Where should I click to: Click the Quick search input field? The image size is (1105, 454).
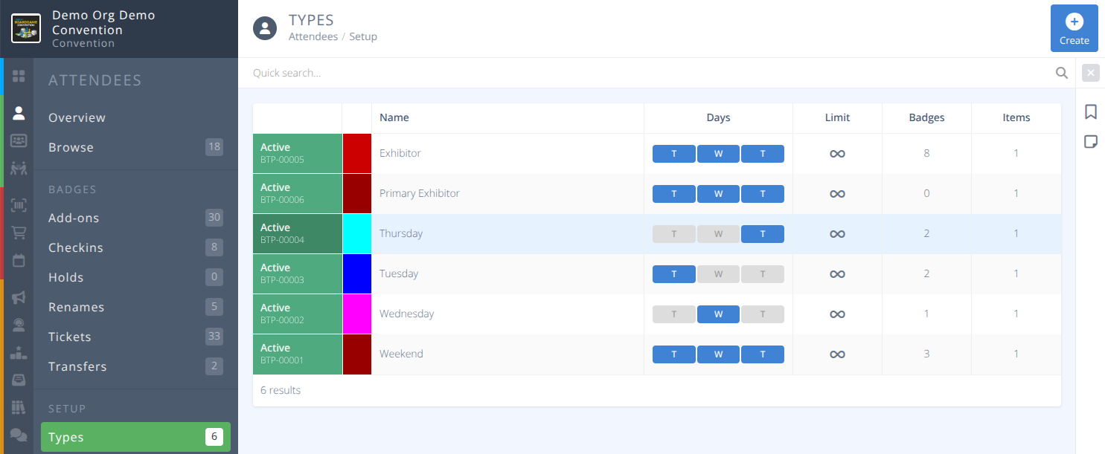pos(521,72)
